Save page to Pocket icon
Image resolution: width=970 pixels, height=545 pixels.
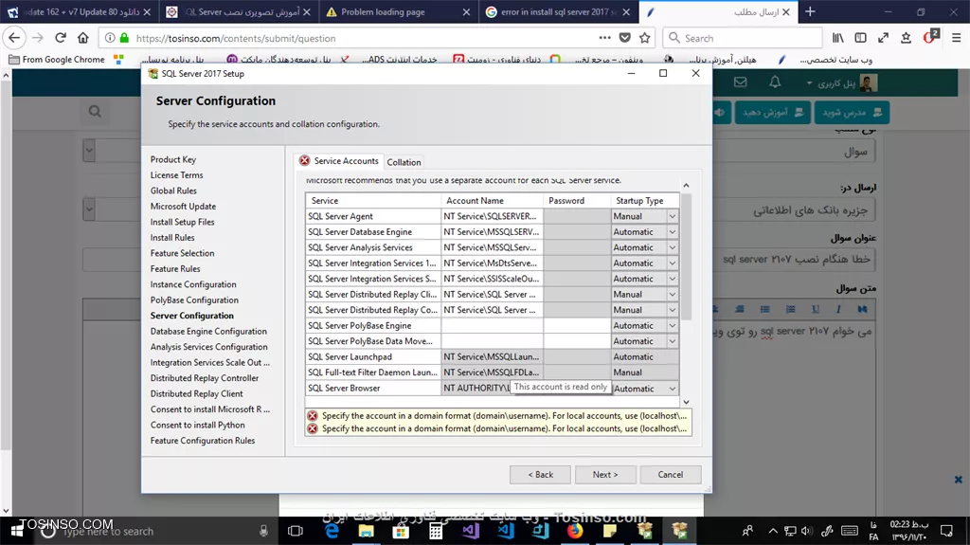(625, 38)
